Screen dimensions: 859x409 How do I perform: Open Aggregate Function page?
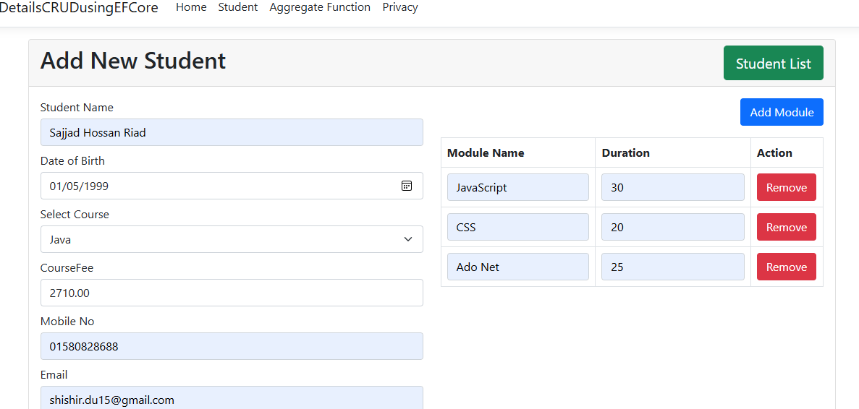320,7
